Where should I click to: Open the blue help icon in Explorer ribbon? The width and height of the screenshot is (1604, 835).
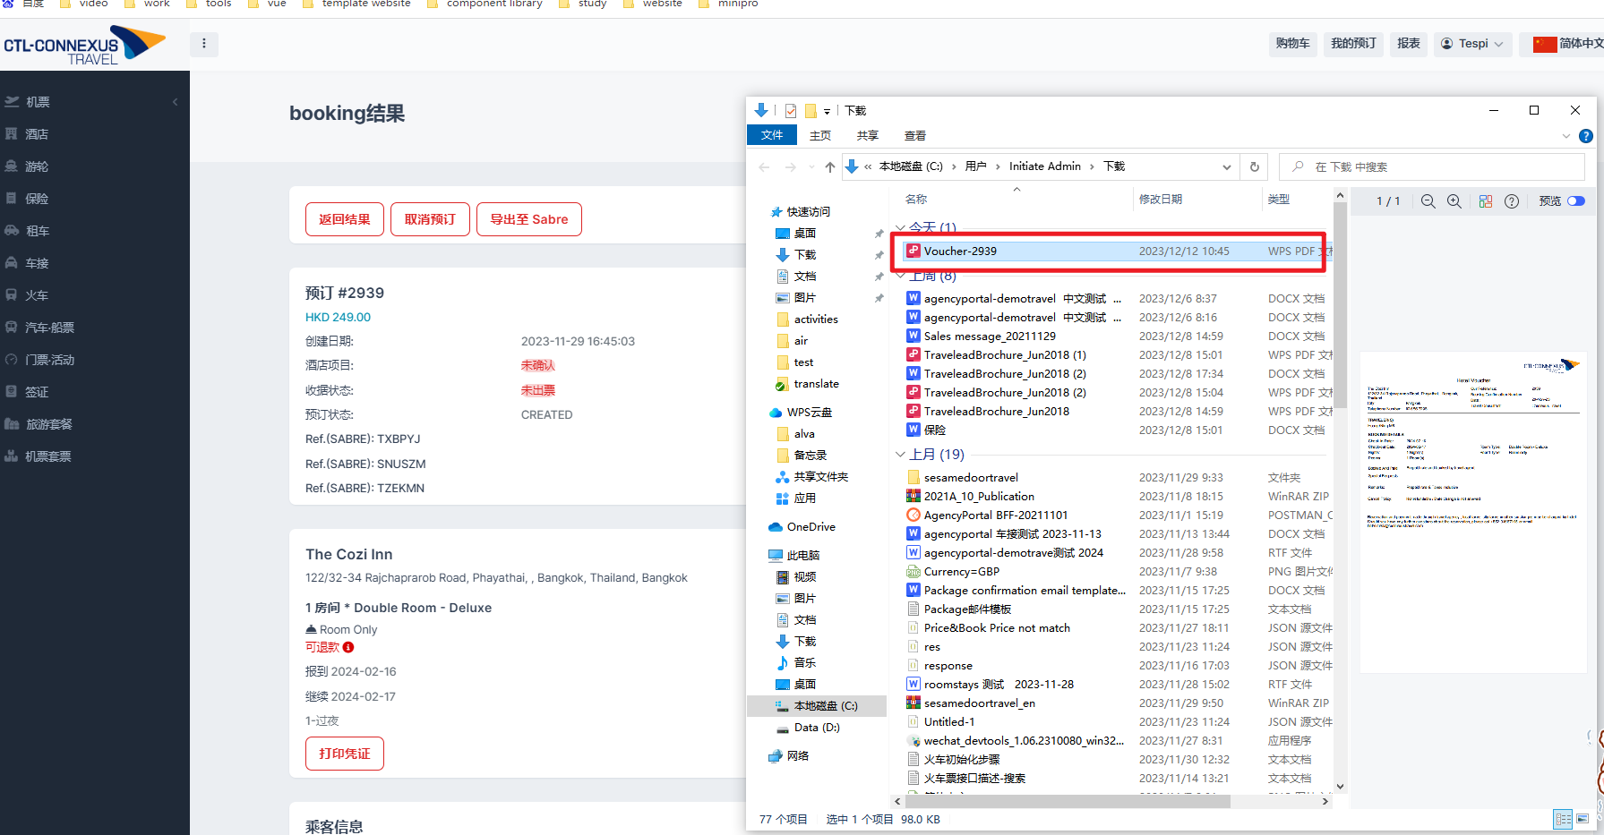[1585, 136]
